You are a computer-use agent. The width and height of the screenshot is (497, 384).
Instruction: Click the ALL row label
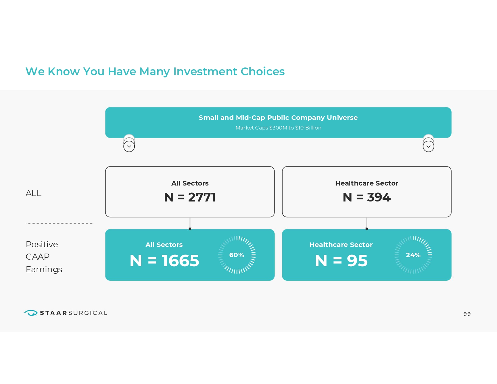point(33,193)
